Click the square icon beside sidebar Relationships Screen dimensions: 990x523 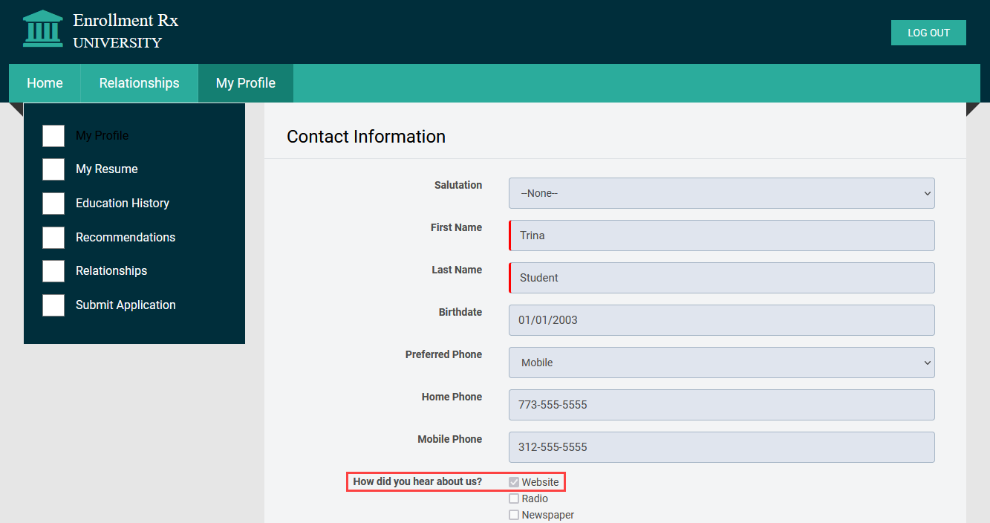coord(53,271)
